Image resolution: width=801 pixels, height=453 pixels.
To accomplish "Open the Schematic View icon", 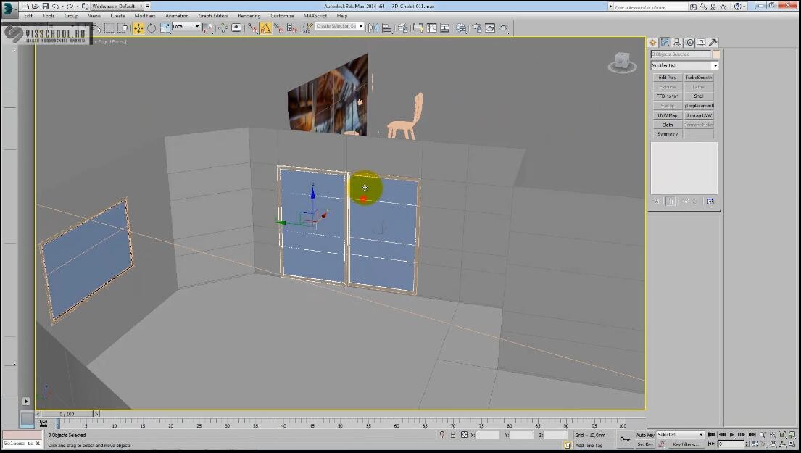I will click(445, 28).
